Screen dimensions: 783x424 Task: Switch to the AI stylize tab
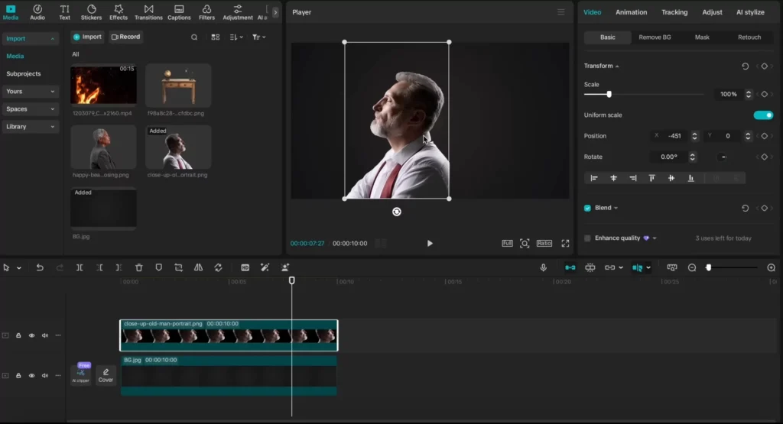750,12
